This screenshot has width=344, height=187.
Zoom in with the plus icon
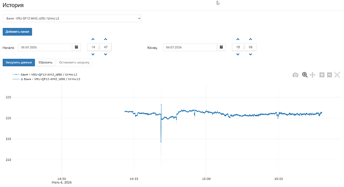click(322, 75)
